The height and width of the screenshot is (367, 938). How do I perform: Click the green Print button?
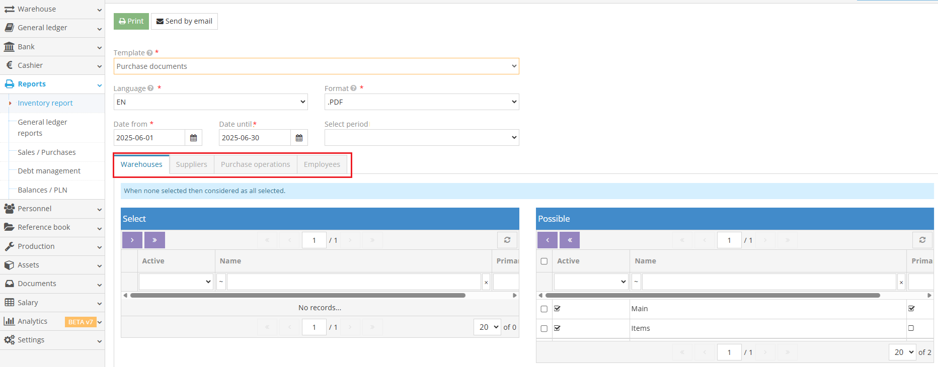click(x=131, y=21)
